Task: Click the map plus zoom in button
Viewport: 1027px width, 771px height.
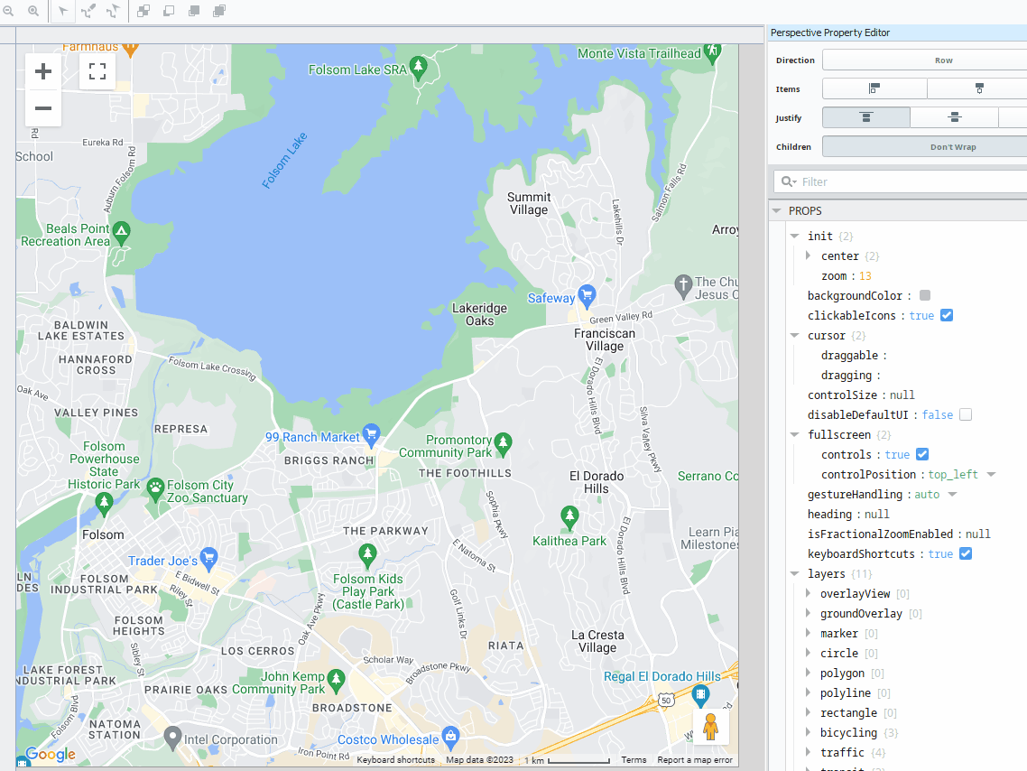Action: 43,71
